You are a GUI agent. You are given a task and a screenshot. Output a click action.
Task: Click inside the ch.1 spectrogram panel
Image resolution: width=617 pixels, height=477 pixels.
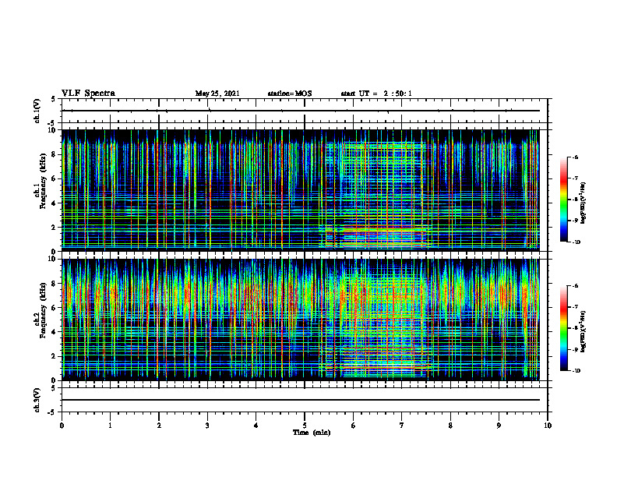tap(301, 190)
